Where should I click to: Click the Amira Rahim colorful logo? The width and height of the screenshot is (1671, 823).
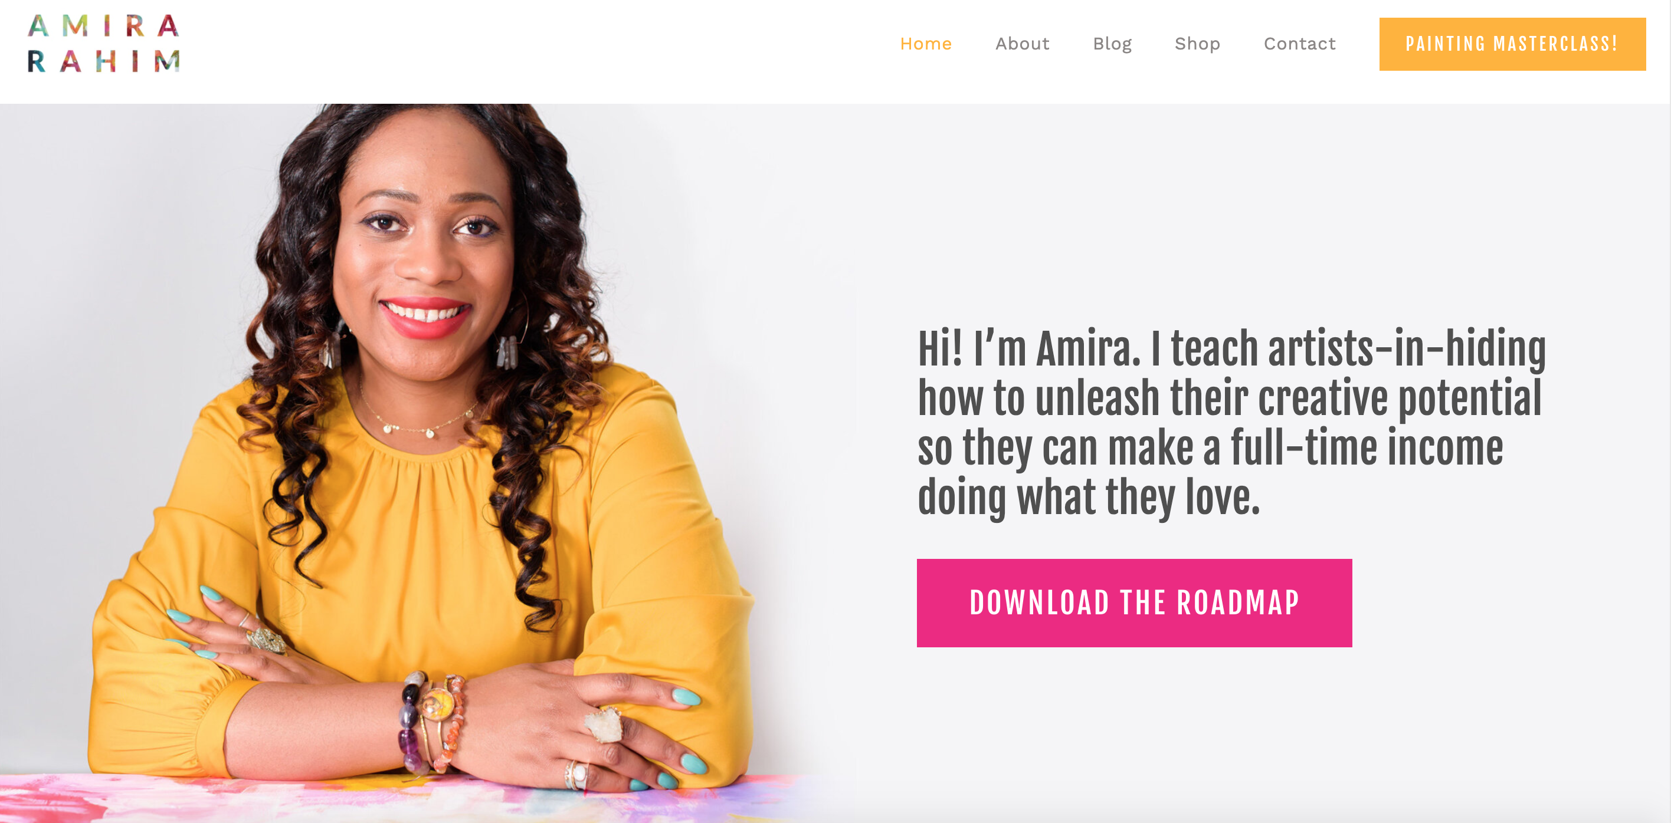104,44
